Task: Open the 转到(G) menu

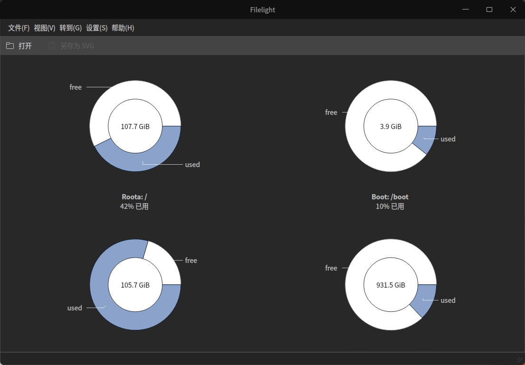Action: tap(71, 28)
